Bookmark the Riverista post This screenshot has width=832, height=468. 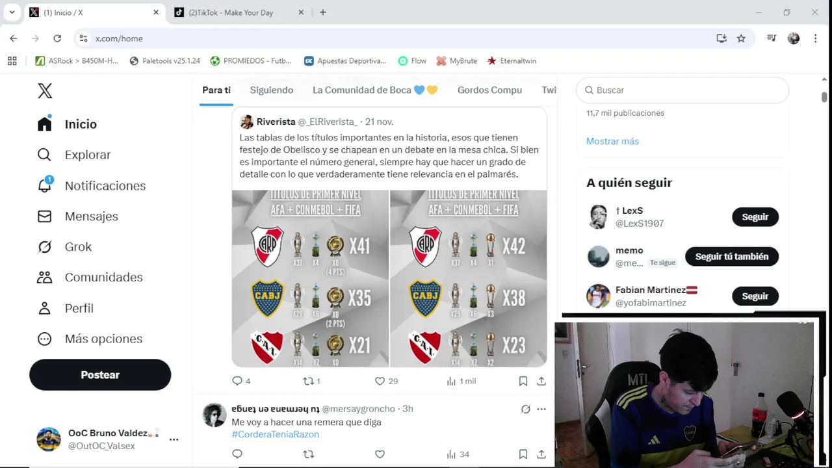pyautogui.click(x=523, y=381)
